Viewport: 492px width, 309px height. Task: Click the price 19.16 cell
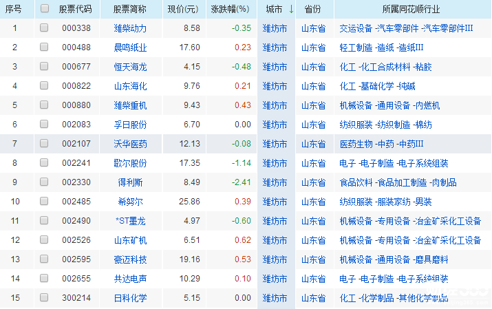point(189,259)
